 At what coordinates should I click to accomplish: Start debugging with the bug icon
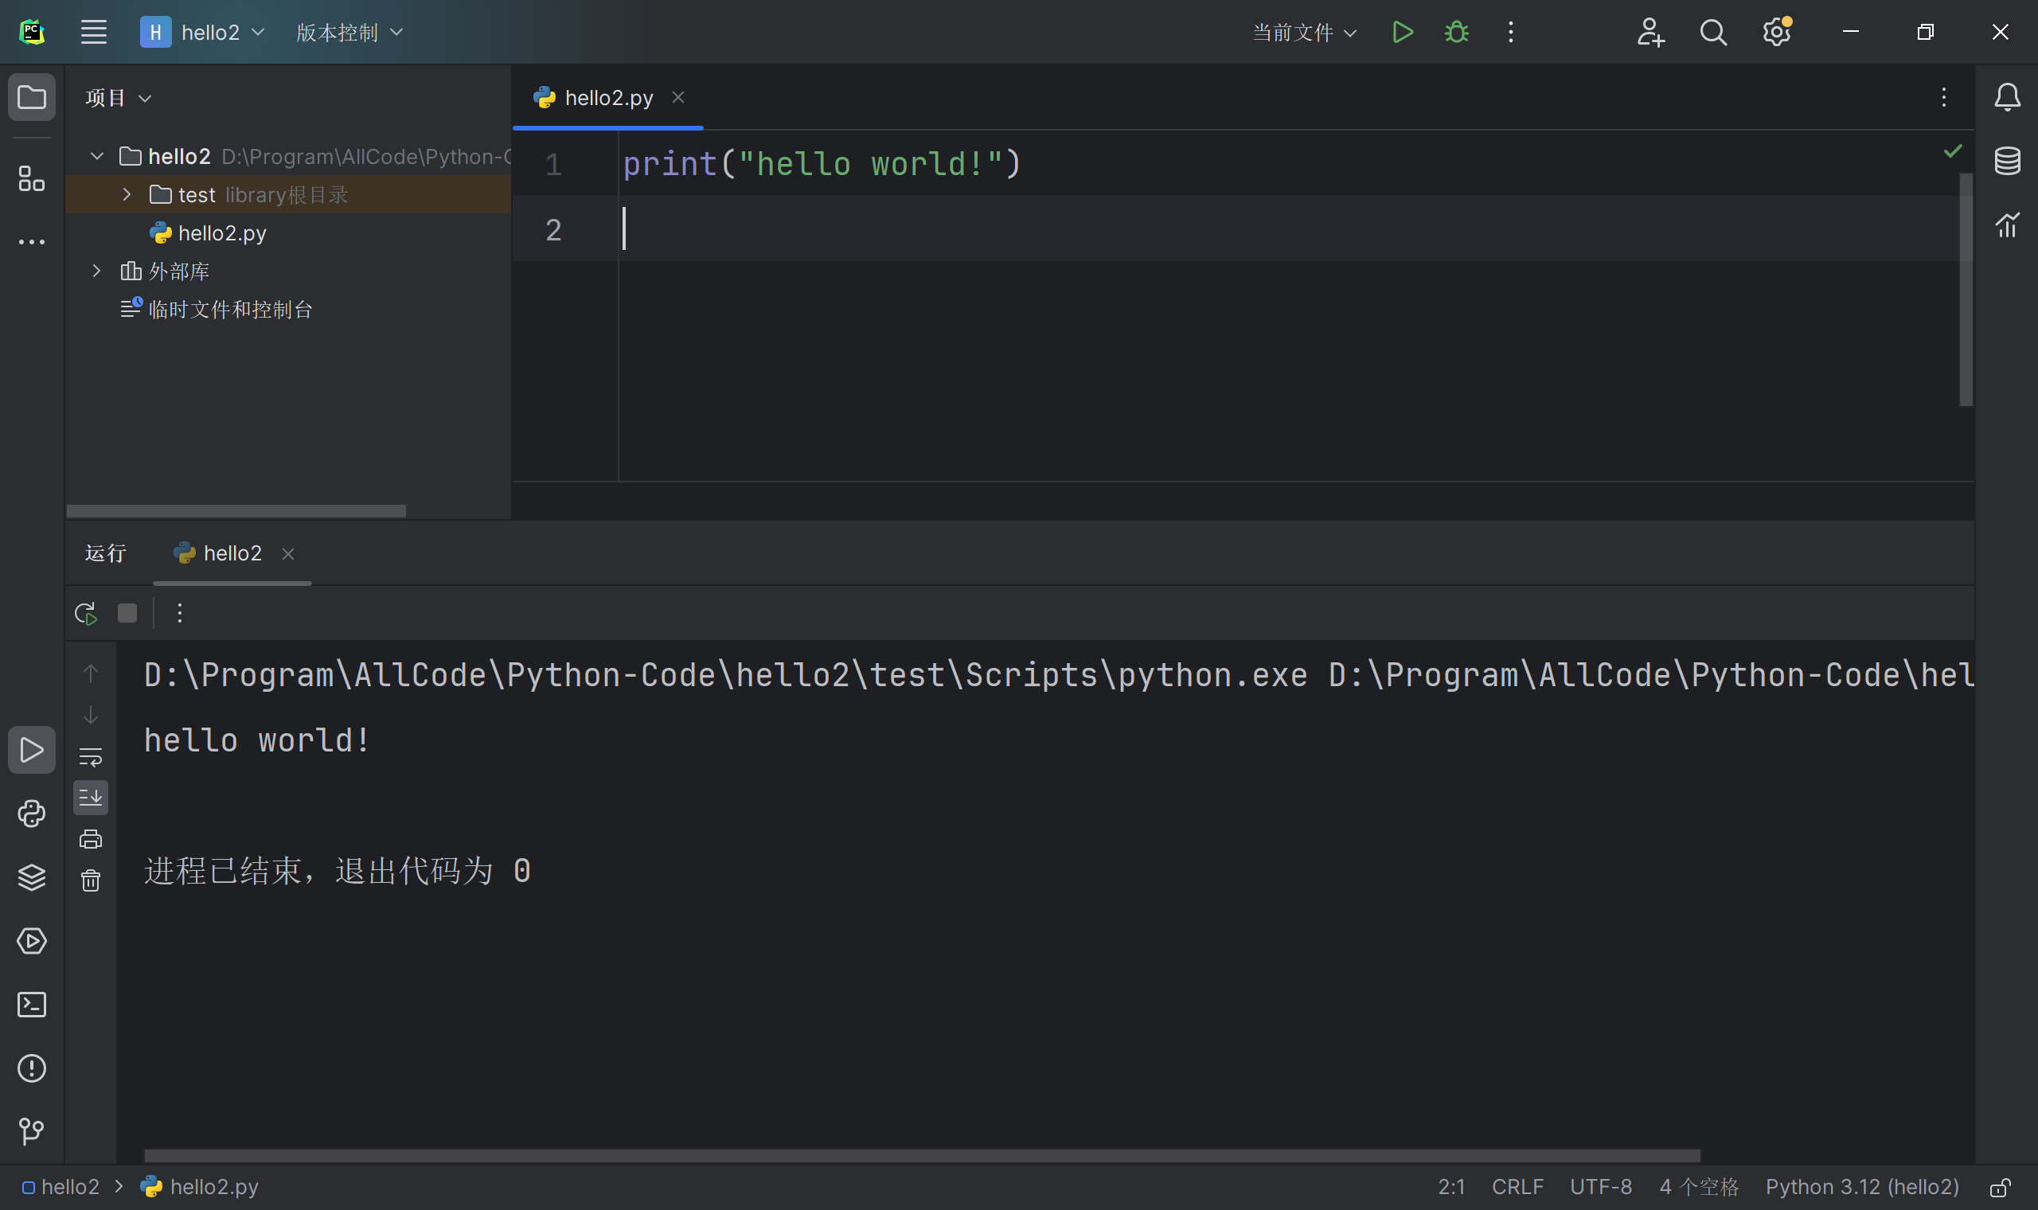(x=1456, y=33)
